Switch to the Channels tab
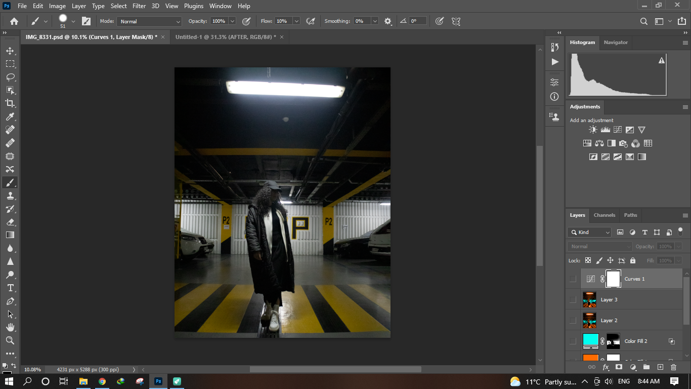This screenshot has width=691, height=389. 604,215
